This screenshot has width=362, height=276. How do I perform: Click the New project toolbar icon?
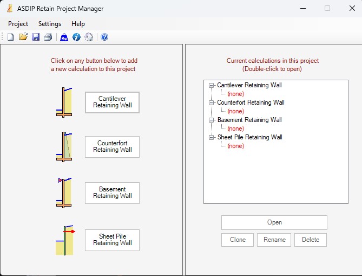(10, 37)
